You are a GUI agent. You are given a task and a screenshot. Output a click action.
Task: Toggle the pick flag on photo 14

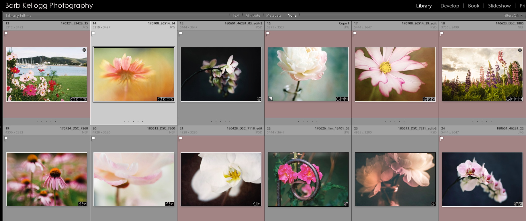[93, 33]
